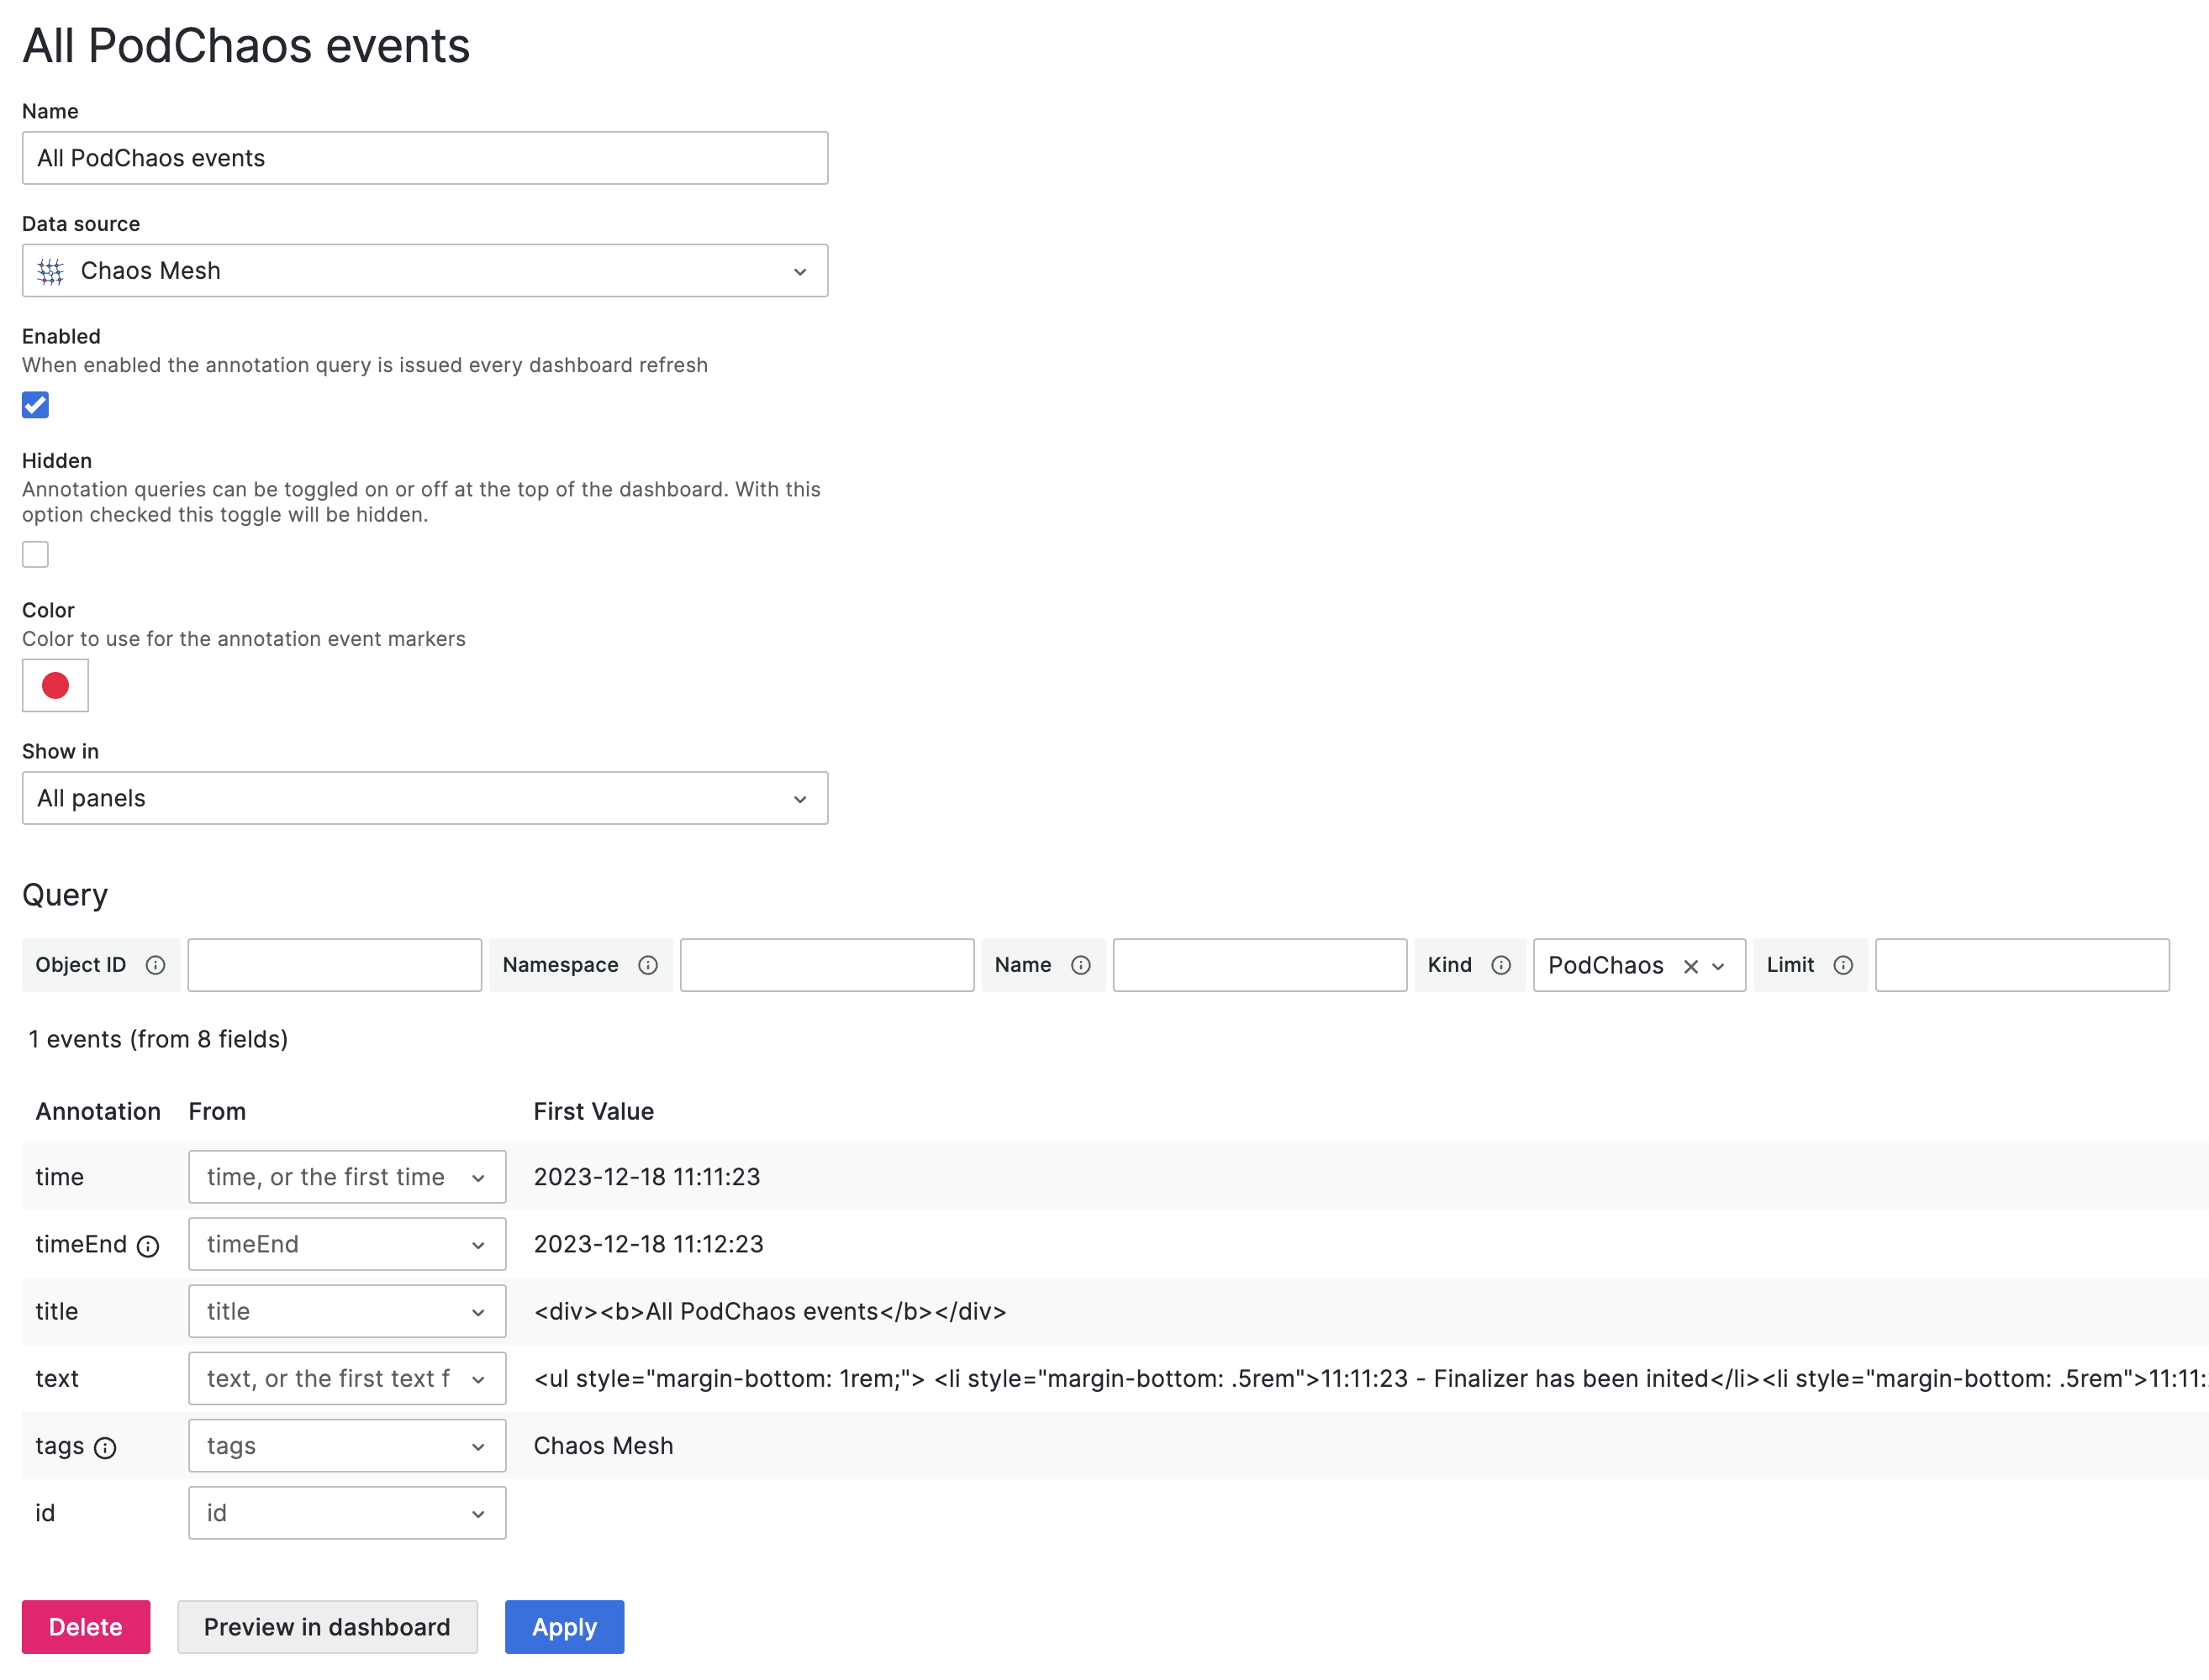The width and height of the screenshot is (2209, 1680).
Task: Click the query Name info icon
Action: point(1080,965)
